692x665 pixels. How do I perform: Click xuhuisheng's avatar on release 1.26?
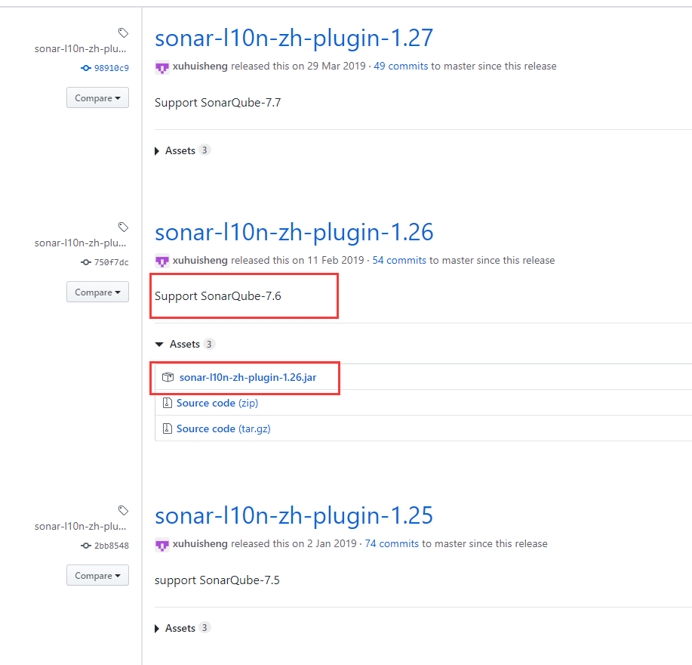161,261
